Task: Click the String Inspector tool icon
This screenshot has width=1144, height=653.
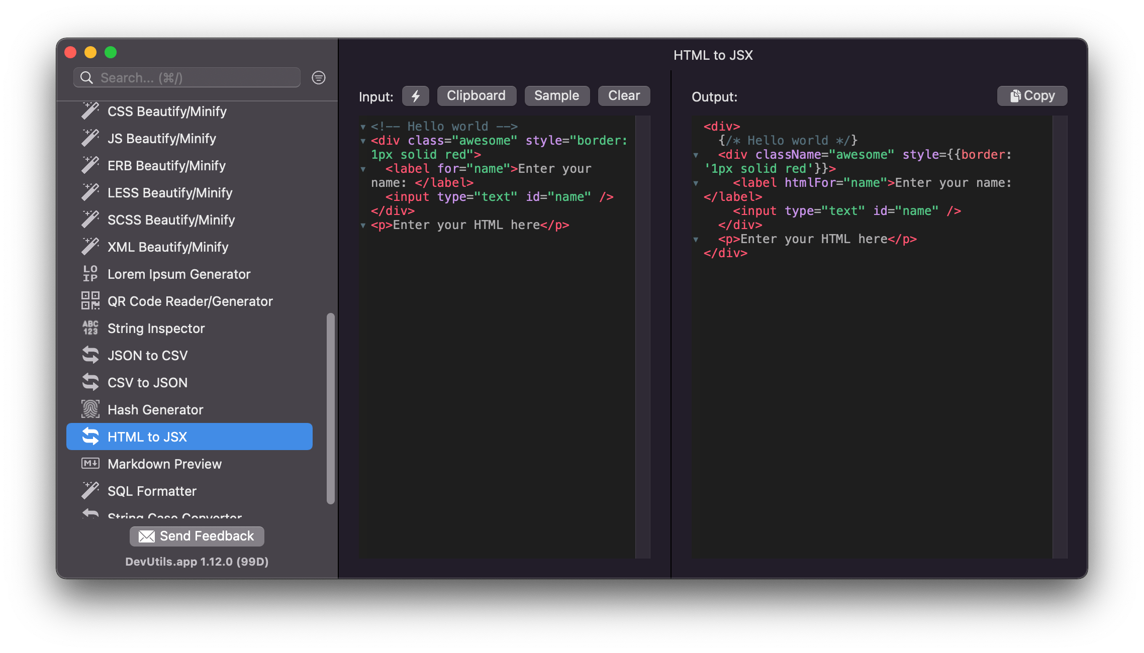Action: 89,328
